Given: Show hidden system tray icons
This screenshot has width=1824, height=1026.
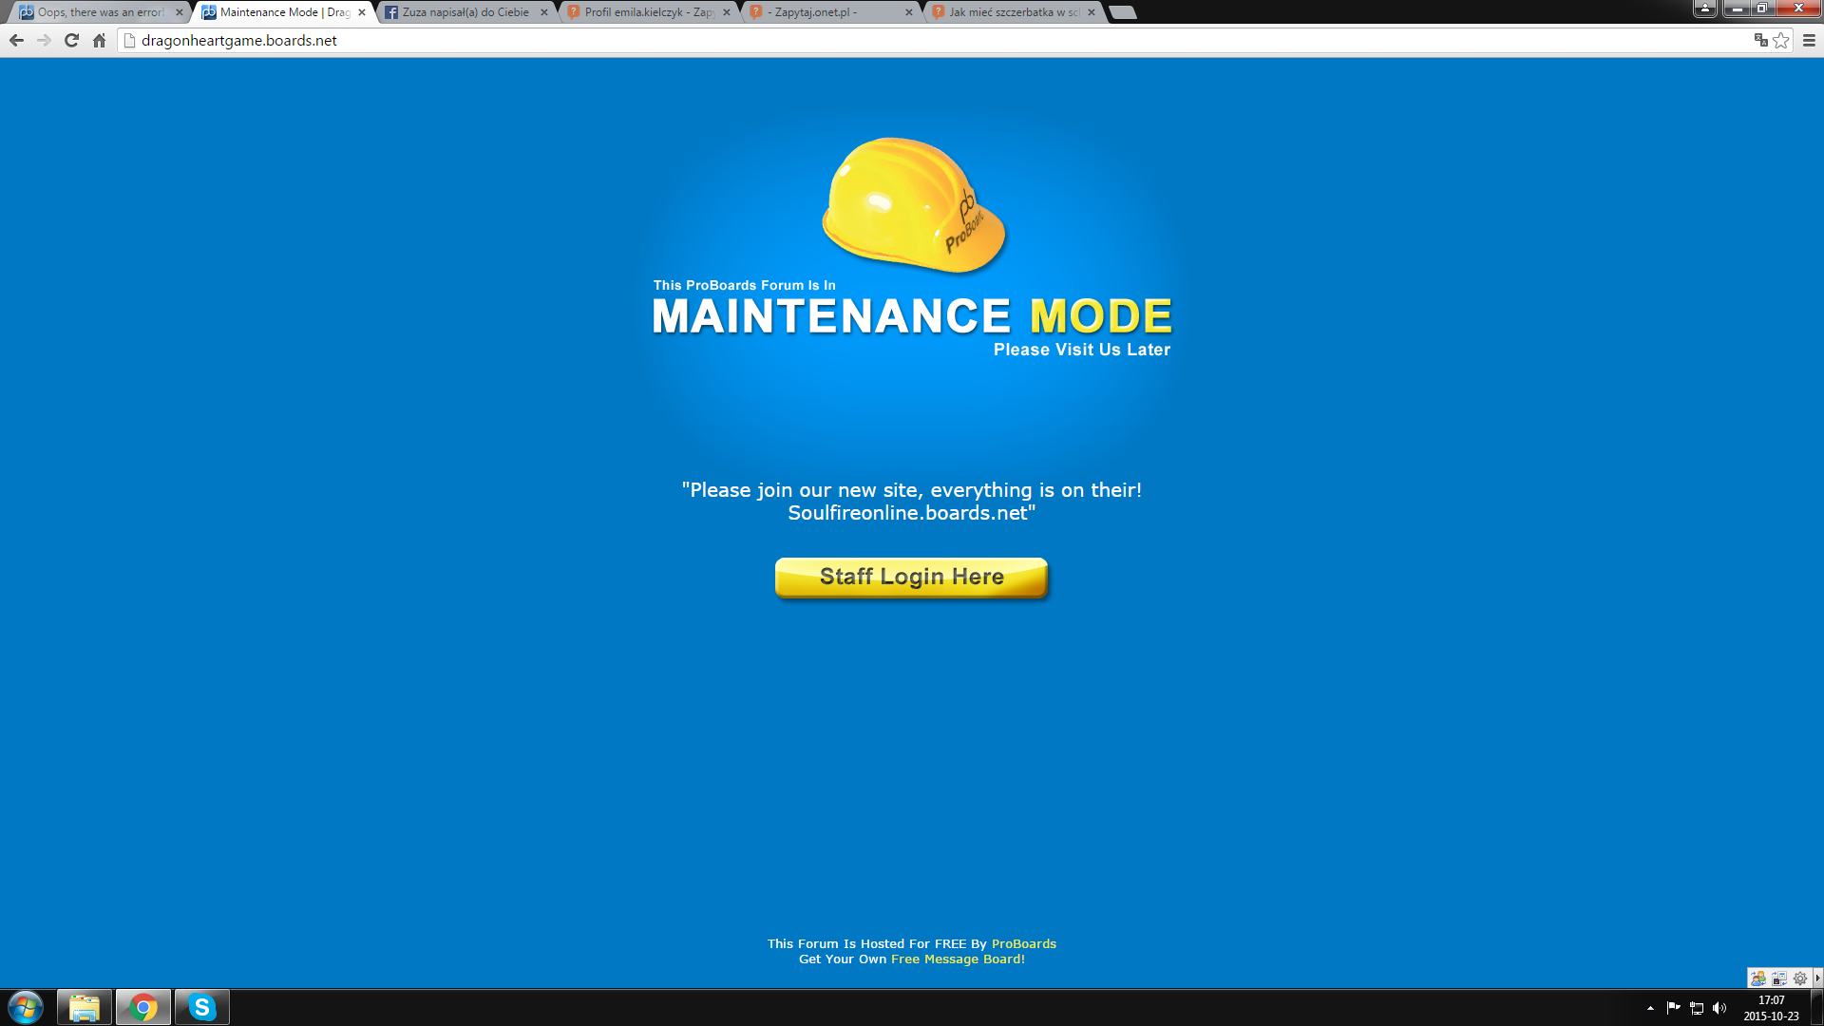Looking at the screenshot, I should click(x=1650, y=1008).
